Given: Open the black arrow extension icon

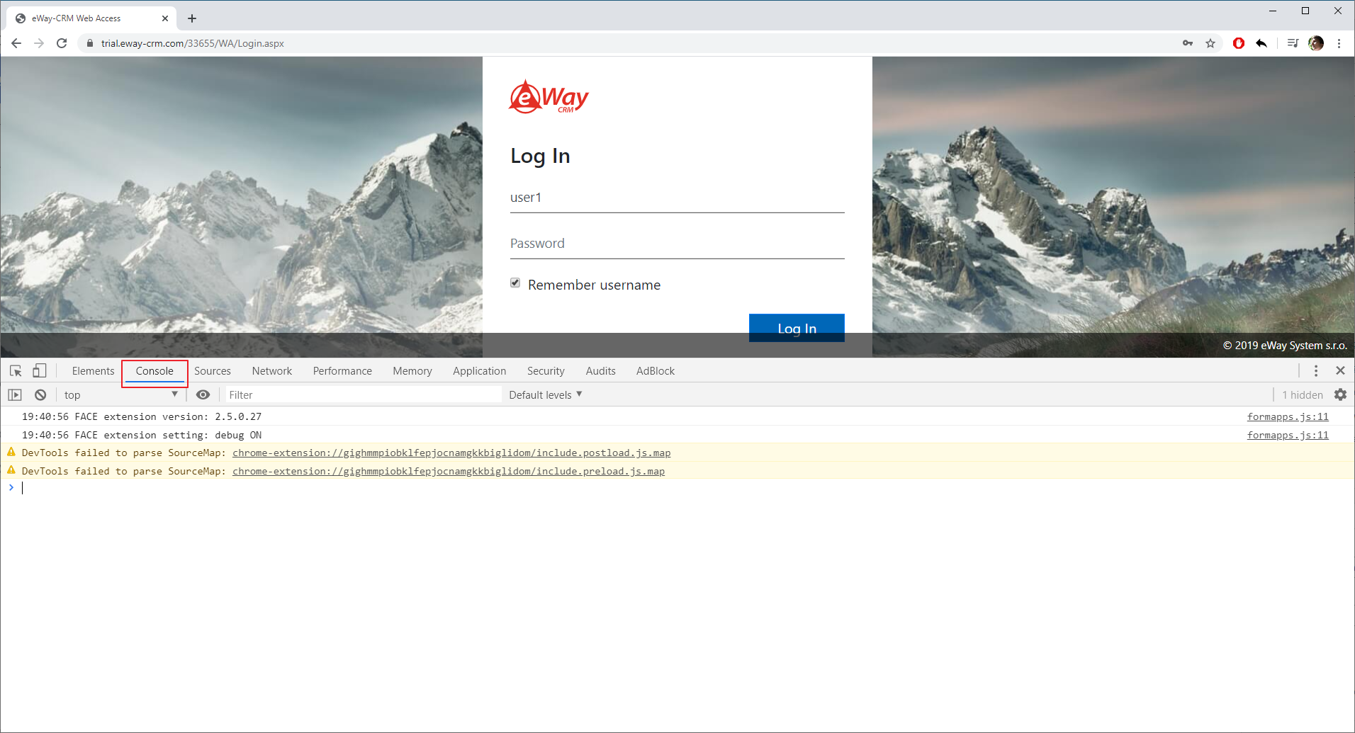Looking at the screenshot, I should pos(1261,43).
